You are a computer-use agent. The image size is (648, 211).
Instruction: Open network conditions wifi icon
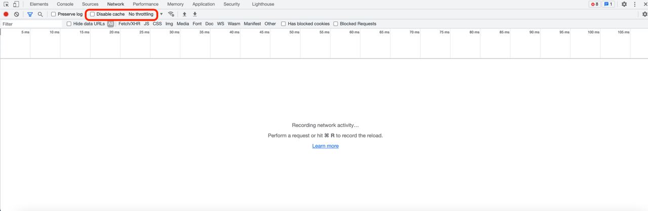point(171,14)
